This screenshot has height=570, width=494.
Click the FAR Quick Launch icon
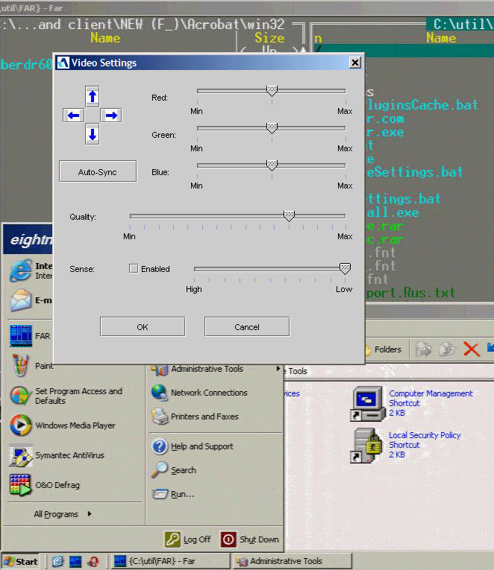pos(75,561)
